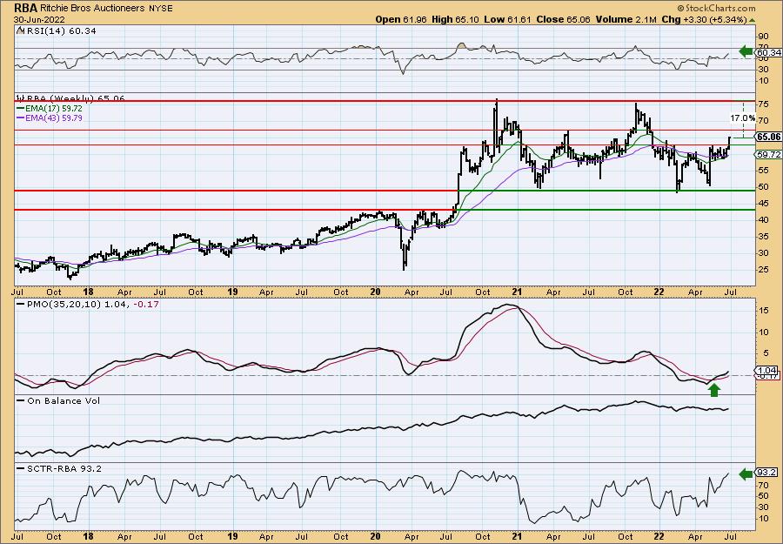
Task: Click the 65.06 last price tag
Action: tap(768, 137)
